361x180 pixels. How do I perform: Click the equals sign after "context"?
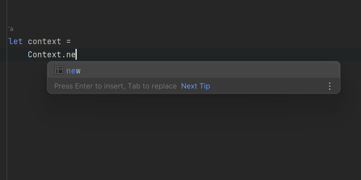click(x=68, y=41)
